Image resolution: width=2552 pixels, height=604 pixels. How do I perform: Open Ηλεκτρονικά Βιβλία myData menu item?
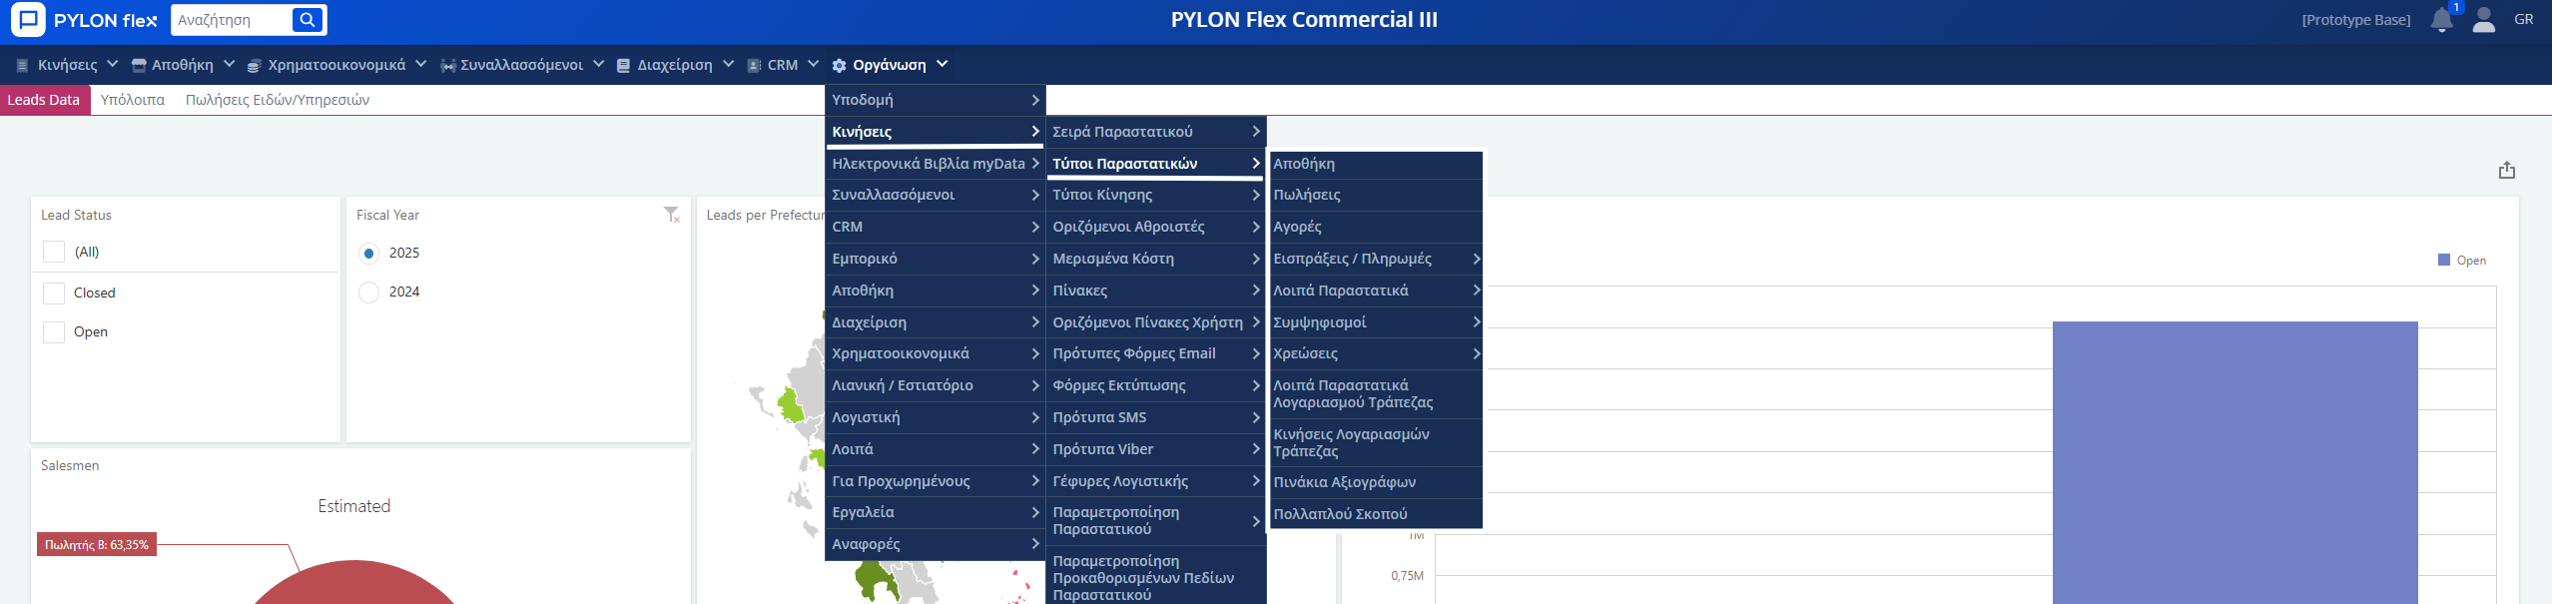pyautogui.click(x=935, y=163)
